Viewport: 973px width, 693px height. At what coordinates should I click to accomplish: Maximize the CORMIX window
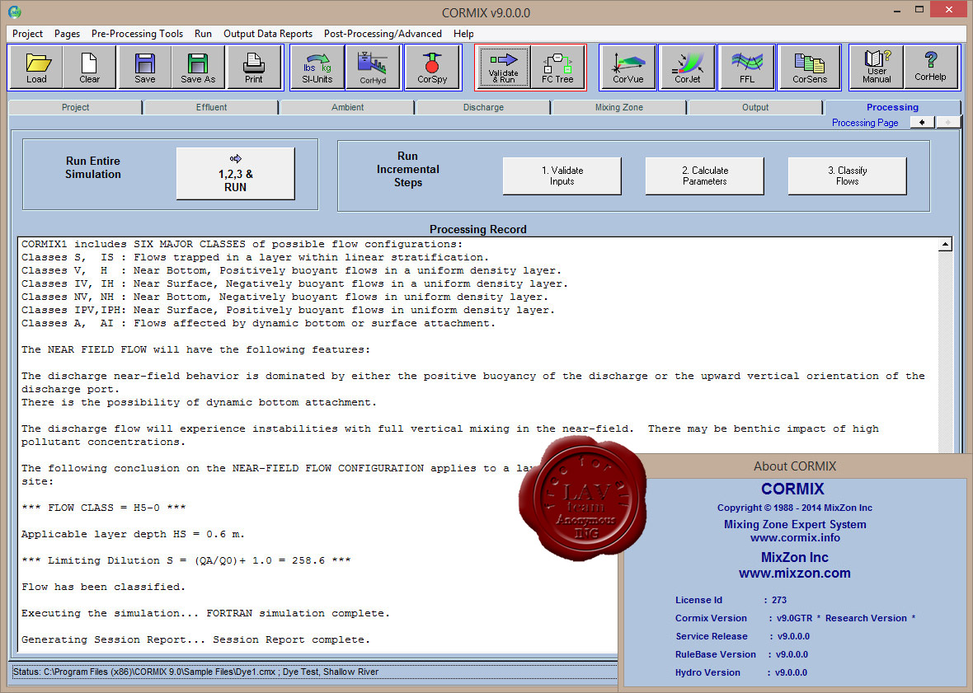coord(919,10)
